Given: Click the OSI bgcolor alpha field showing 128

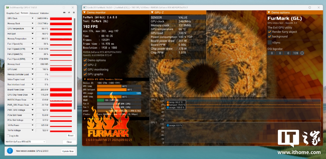Looking at the screenshot, I should click(x=296, y=53).
